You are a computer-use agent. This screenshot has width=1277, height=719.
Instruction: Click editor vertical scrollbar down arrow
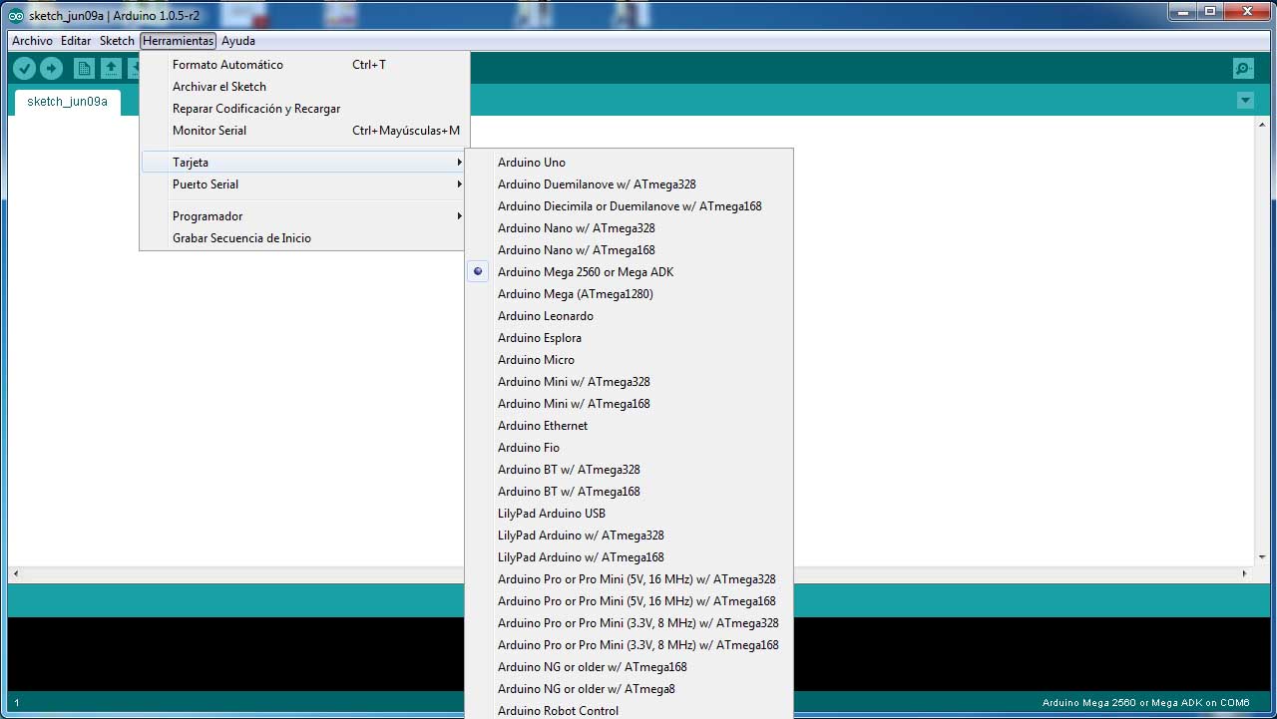click(1262, 557)
